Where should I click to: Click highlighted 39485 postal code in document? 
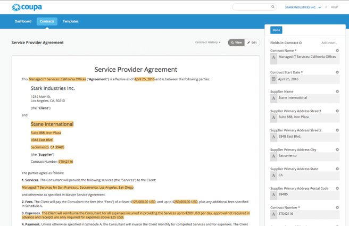pos(60,147)
